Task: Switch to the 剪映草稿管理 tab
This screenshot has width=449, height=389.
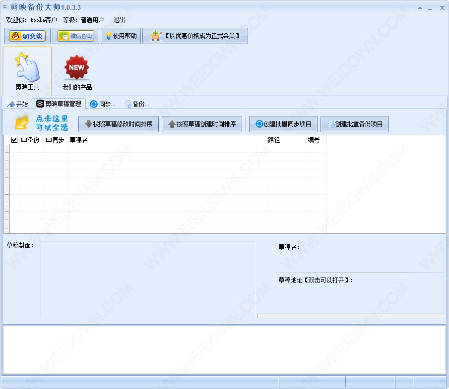Action: pyautogui.click(x=59, y=104)
